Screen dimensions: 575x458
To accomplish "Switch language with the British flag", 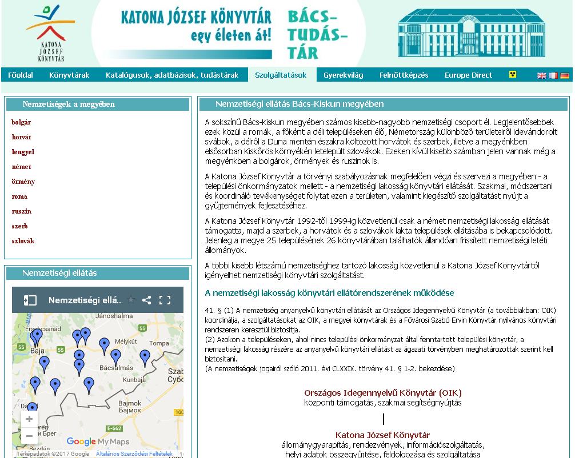I will (x=542, y=75).
